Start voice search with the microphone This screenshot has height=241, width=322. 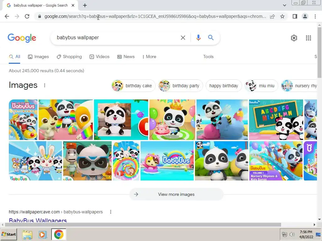198,38
